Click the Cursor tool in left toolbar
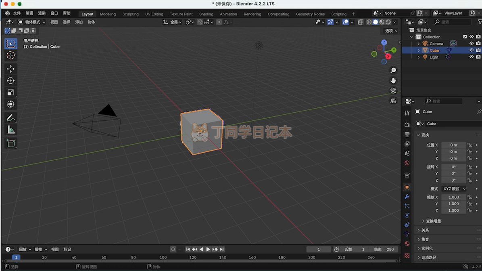Image resolution: width=482 pixels, height=271 pixels. [11, 55]
